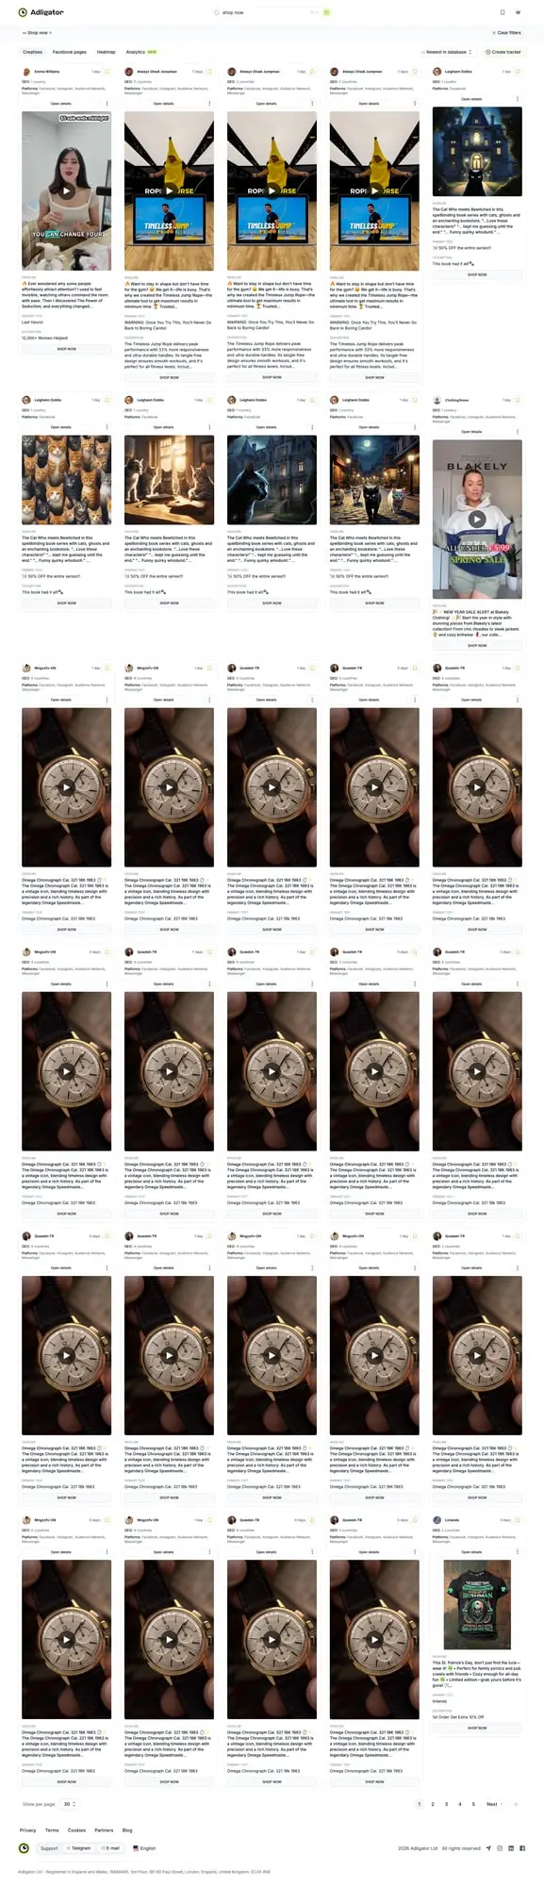Switch to the Heatmap tab

107,52
